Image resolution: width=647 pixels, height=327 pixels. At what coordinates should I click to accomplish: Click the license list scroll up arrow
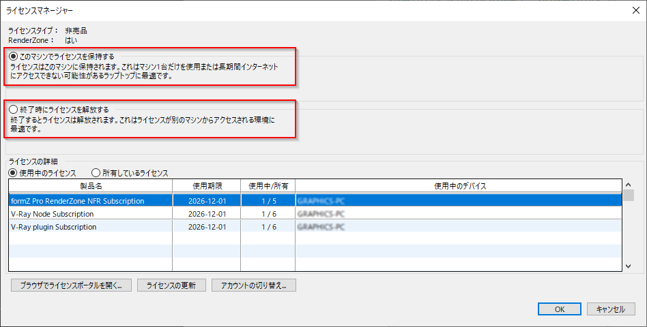point(628,184)
